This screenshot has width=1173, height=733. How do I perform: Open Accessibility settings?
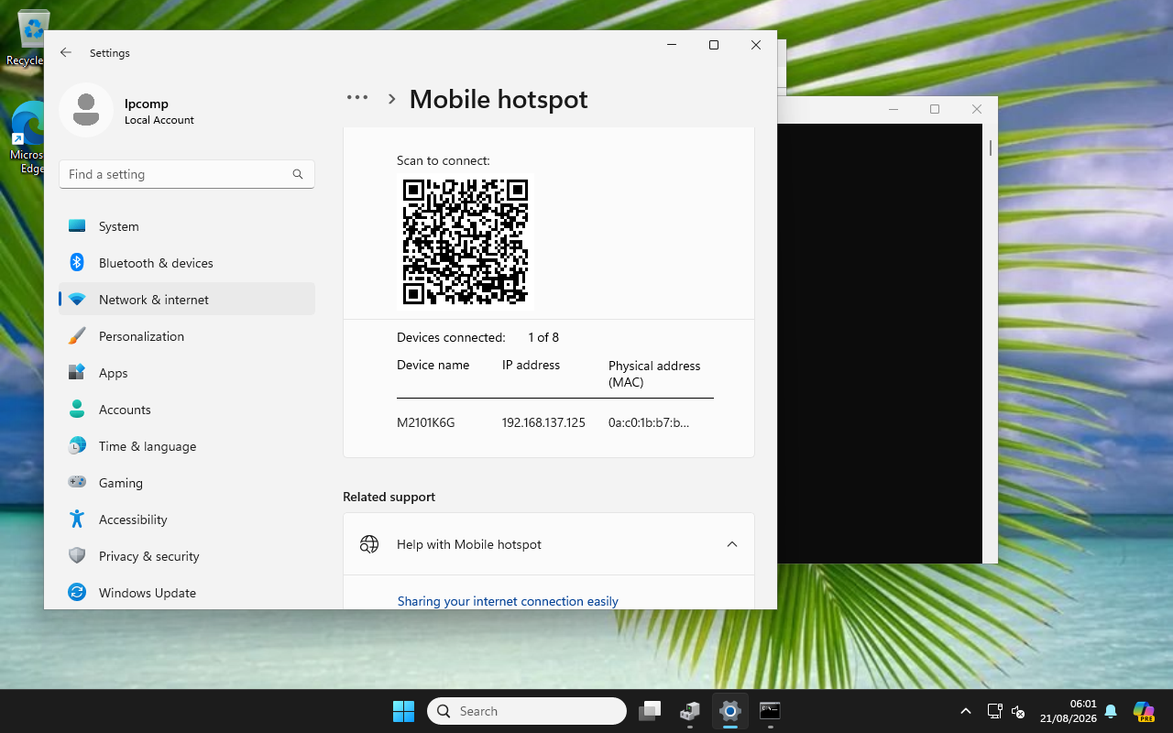(187, 520)
